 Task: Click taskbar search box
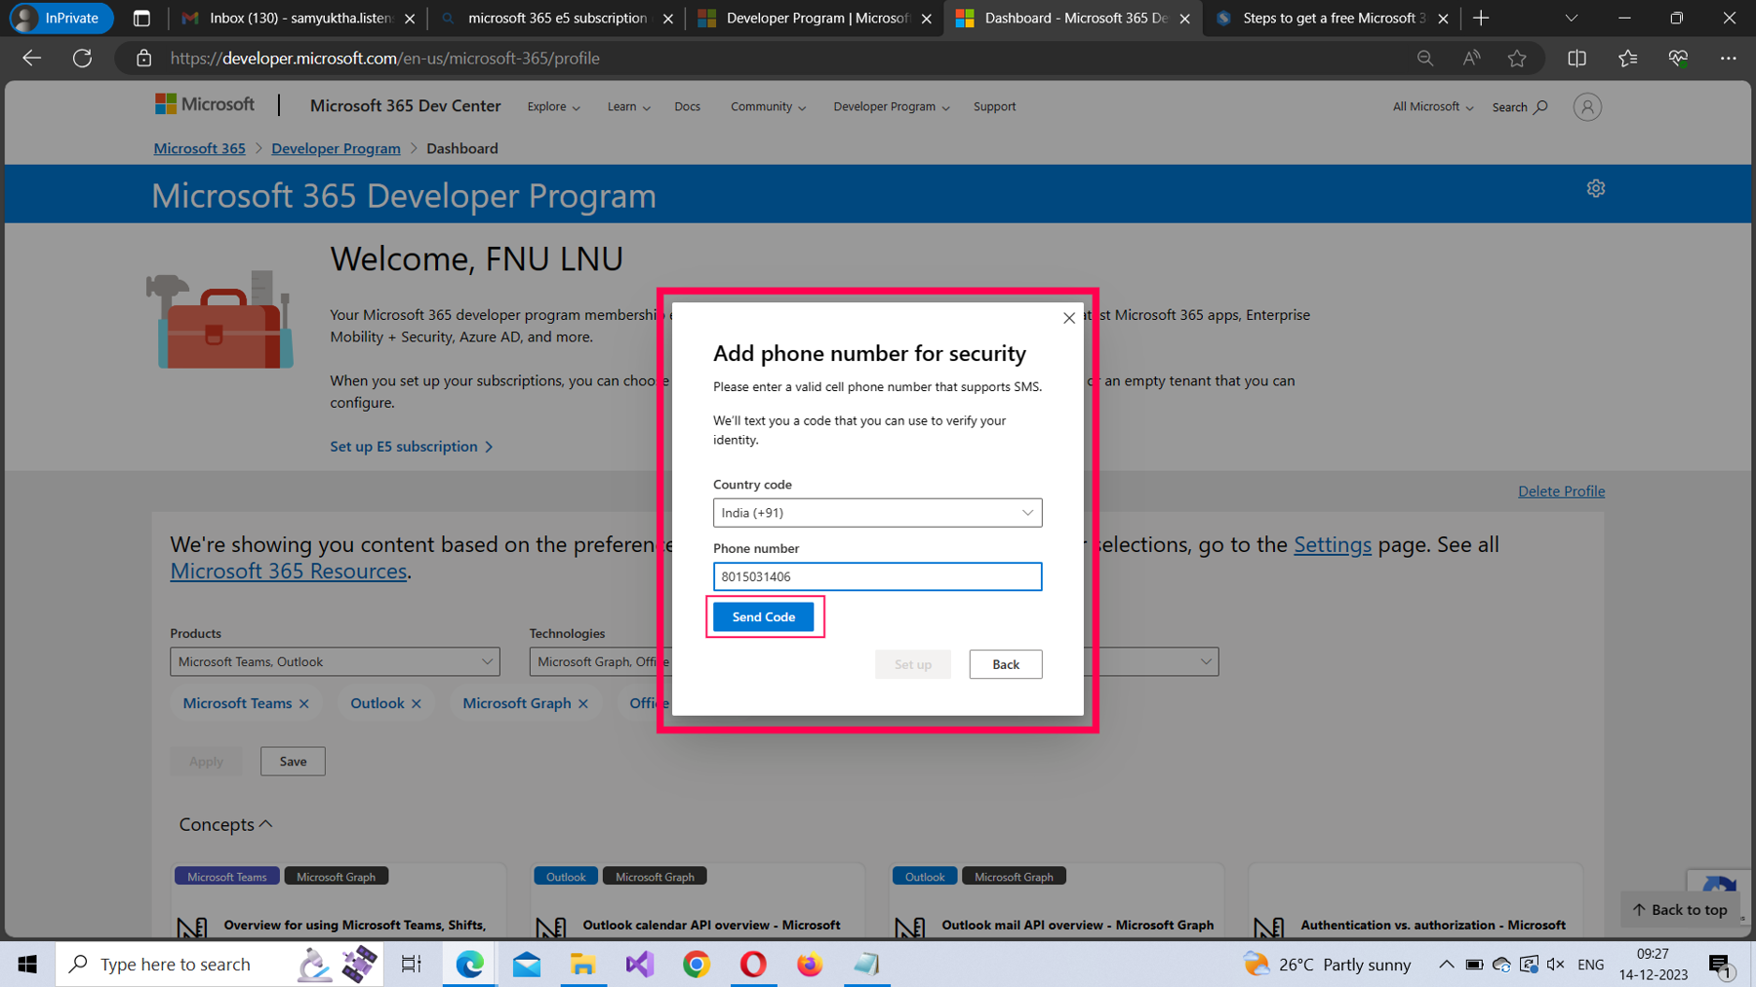[x=219, y=965]
